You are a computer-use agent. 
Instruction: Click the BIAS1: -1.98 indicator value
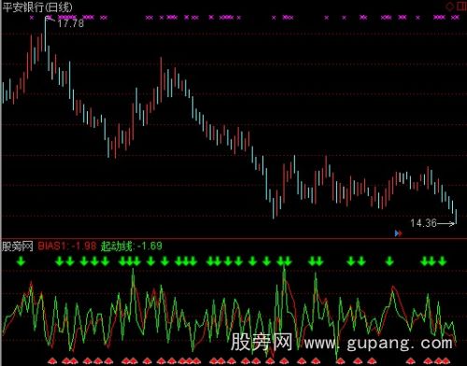click(x=67, y=246)
